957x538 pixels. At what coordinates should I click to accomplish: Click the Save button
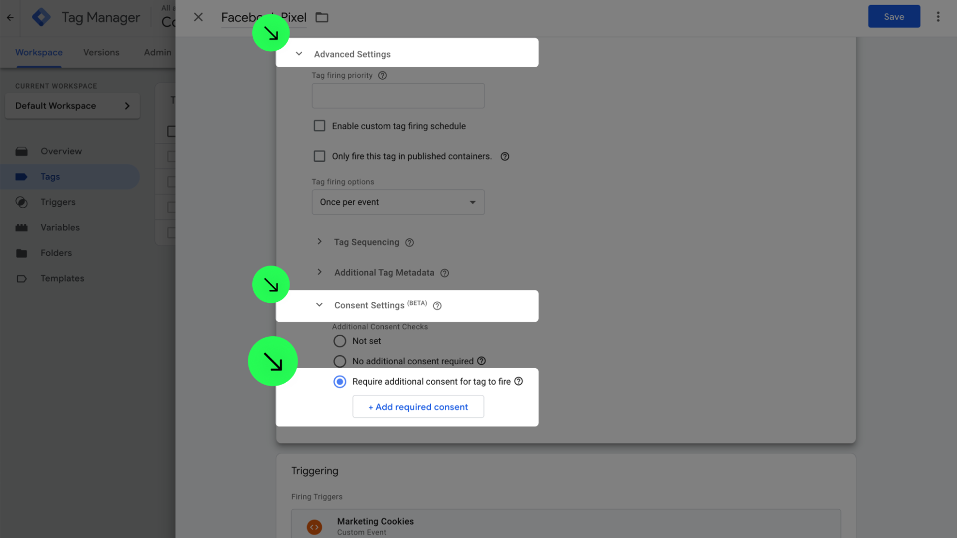coord(894,17)
